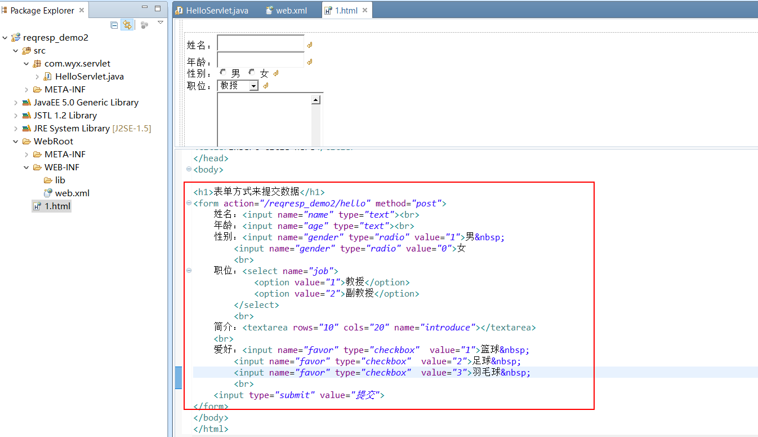Maximize the Package Explorer panel
758x437 pixels.
coord(158,8)
